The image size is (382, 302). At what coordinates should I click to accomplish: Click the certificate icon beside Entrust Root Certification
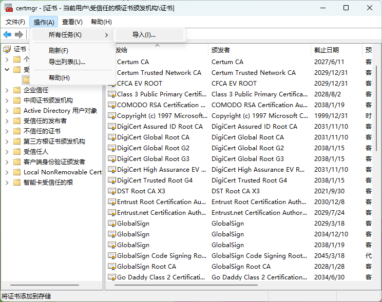(112, 202)
